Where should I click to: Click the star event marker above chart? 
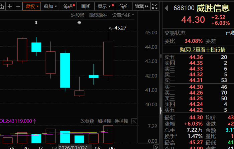tap(79, 23)
